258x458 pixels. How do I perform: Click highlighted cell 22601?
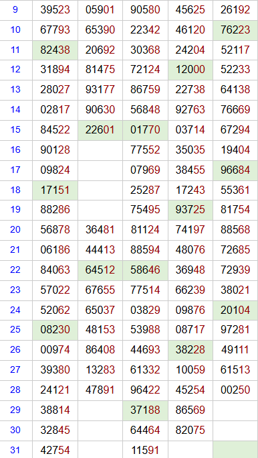click(100, 129)
